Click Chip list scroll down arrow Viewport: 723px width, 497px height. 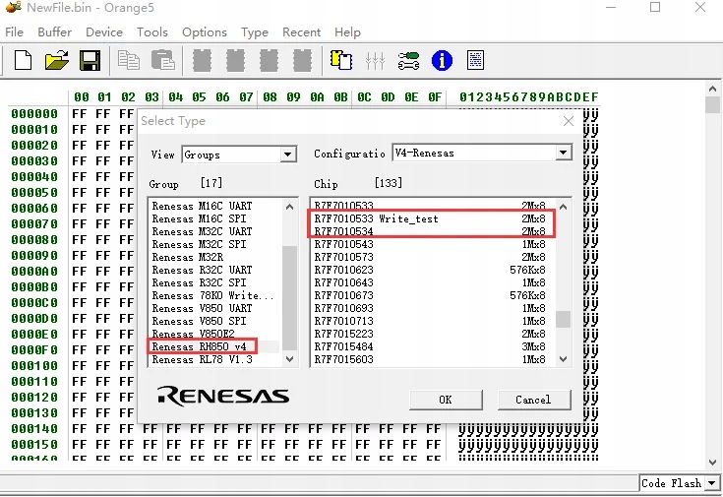pyautogui.click(x=563, y=359)
